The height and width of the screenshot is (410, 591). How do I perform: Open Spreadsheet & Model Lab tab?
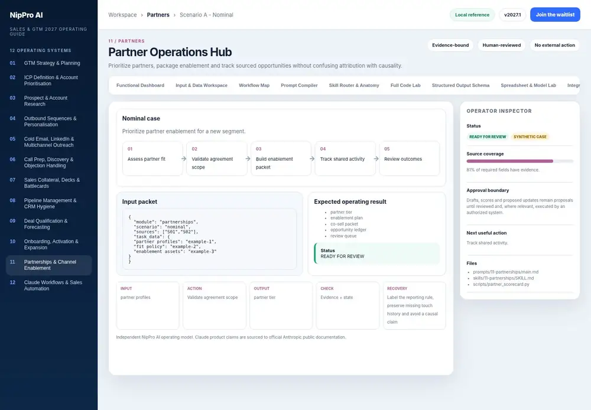tap(528, 86)
